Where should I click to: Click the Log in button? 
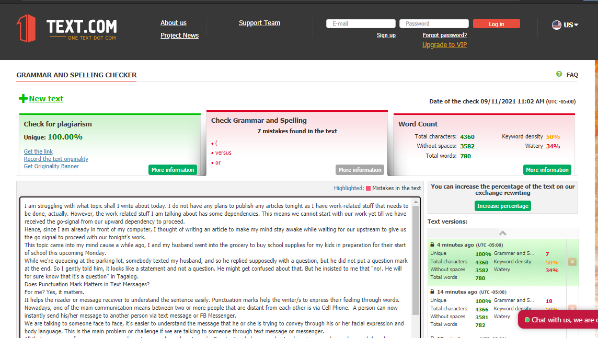click(x=497, y=24)
